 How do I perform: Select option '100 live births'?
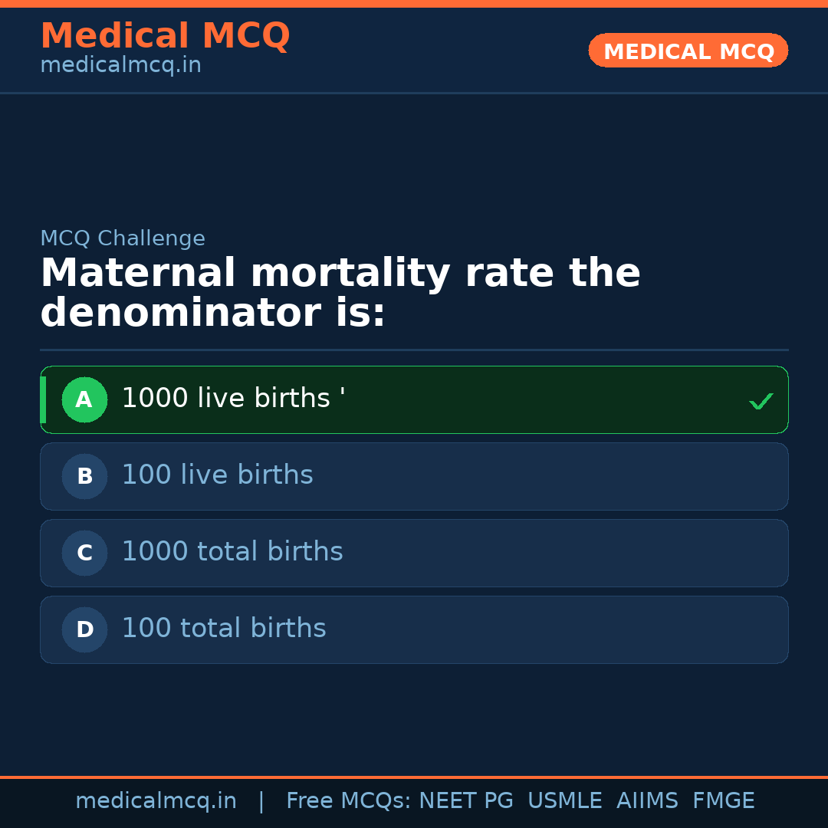(217, 475)
